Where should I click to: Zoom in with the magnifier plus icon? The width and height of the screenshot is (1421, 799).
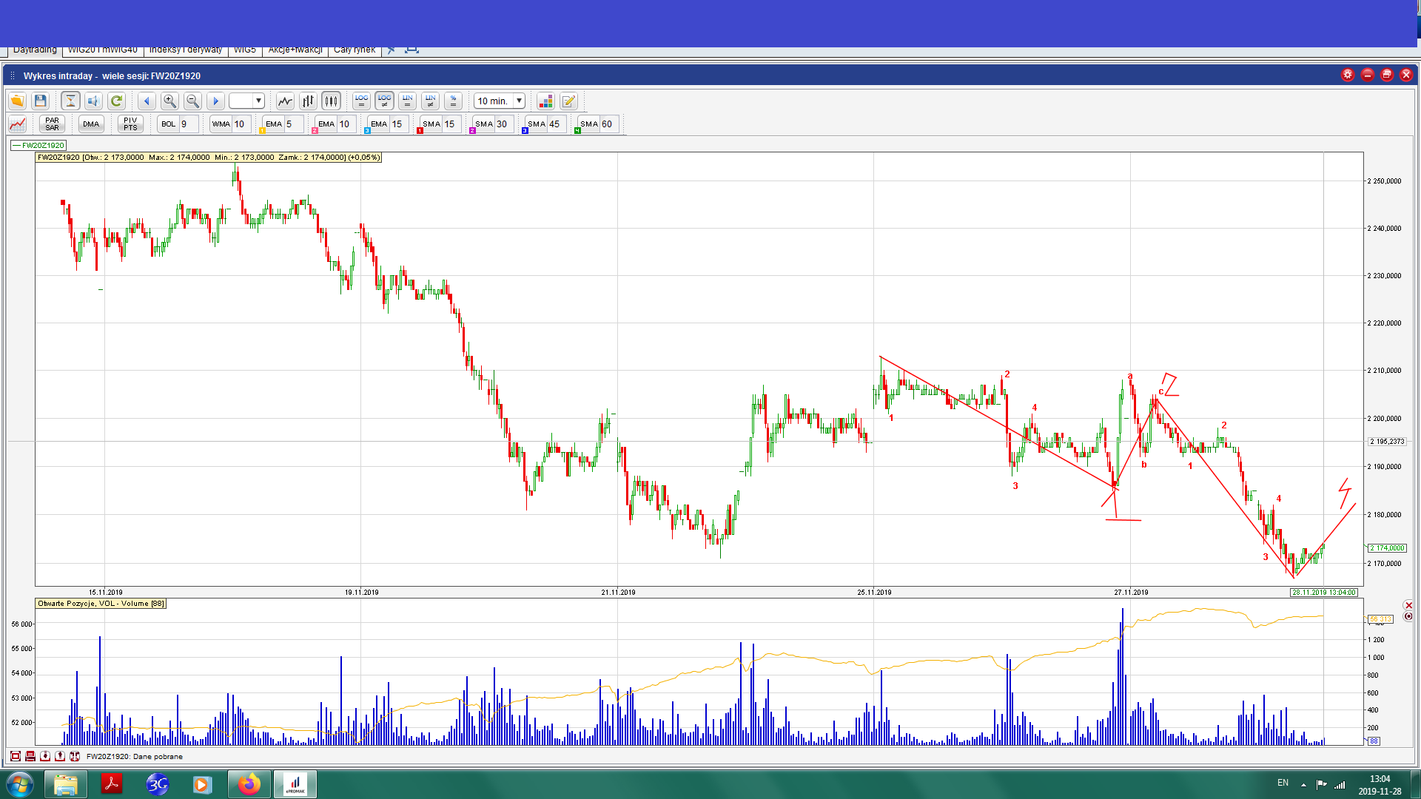(x=169, y=101)
